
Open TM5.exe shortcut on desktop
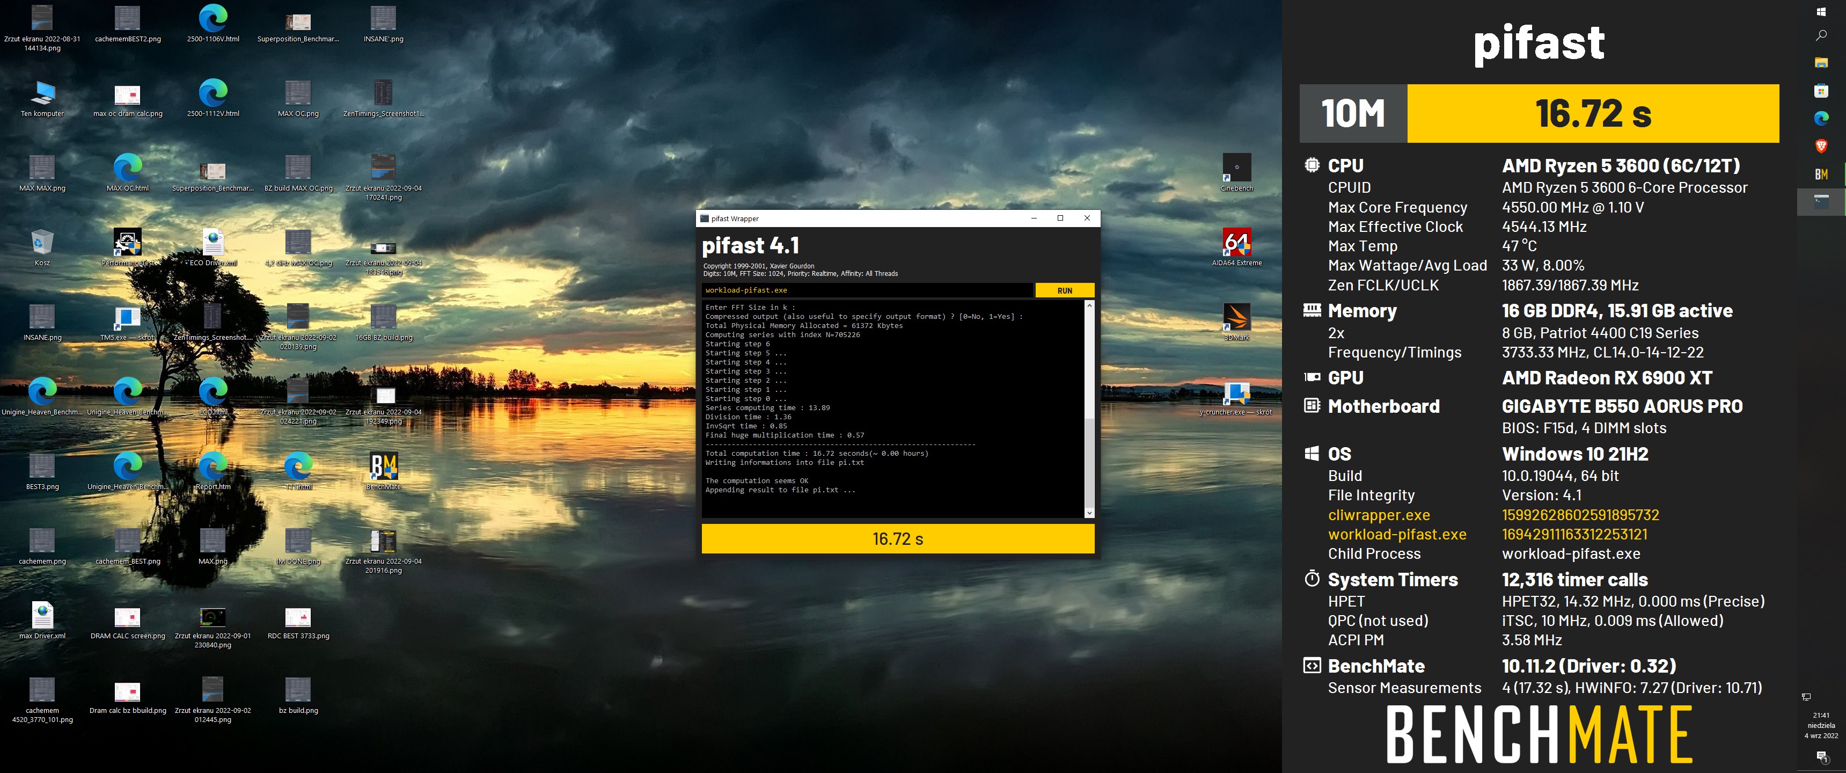[128, 322]
